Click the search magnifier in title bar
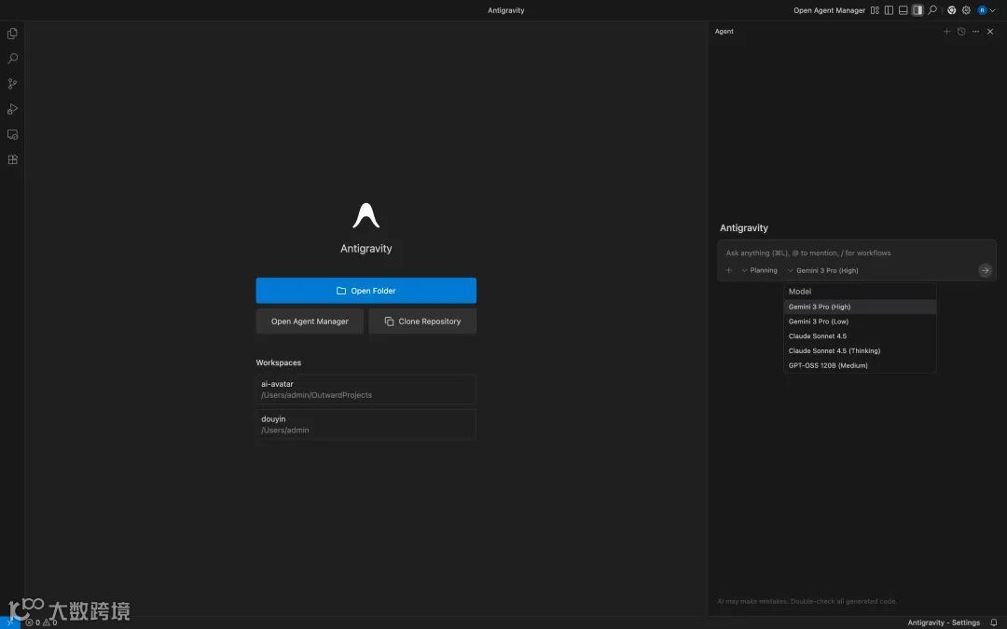The height and width of the screenshot is (629, 1007). pyautogui.click(x=931, y=10)
